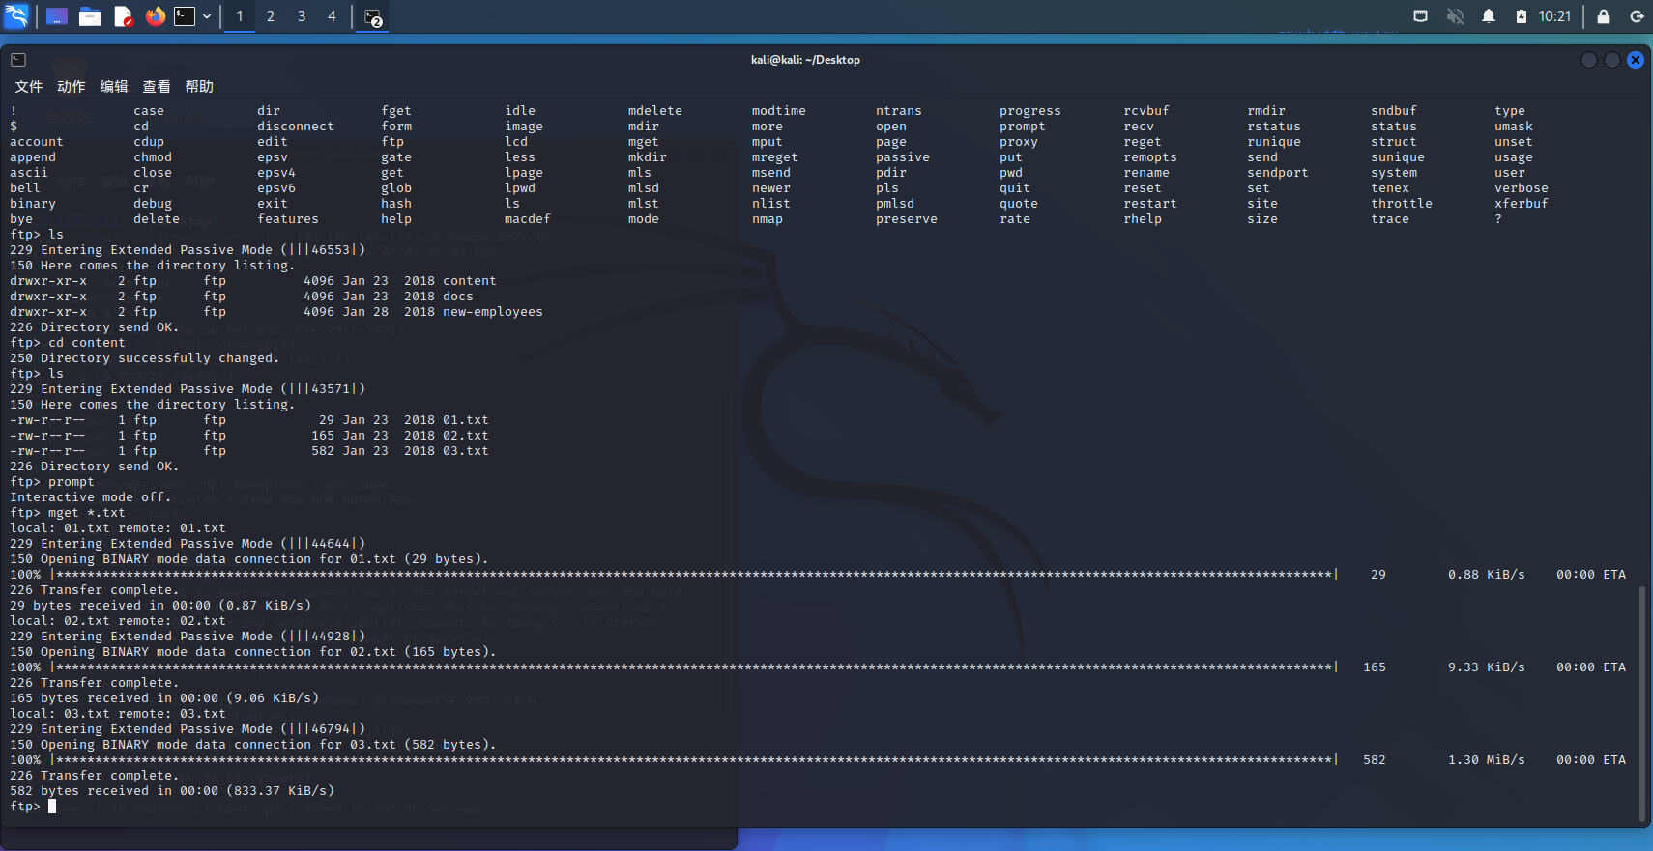Switch to workspace 1
Screen dimensions: 1653x851
(x=240, y=16)
